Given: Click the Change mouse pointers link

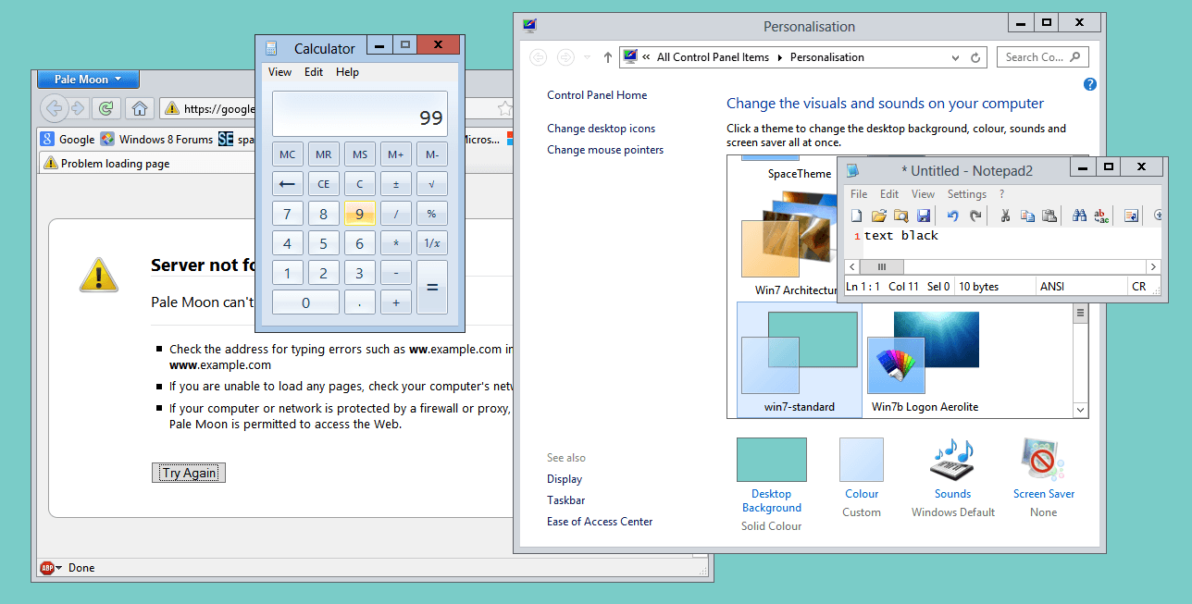Looking at the screenshot, I should 605,150.
